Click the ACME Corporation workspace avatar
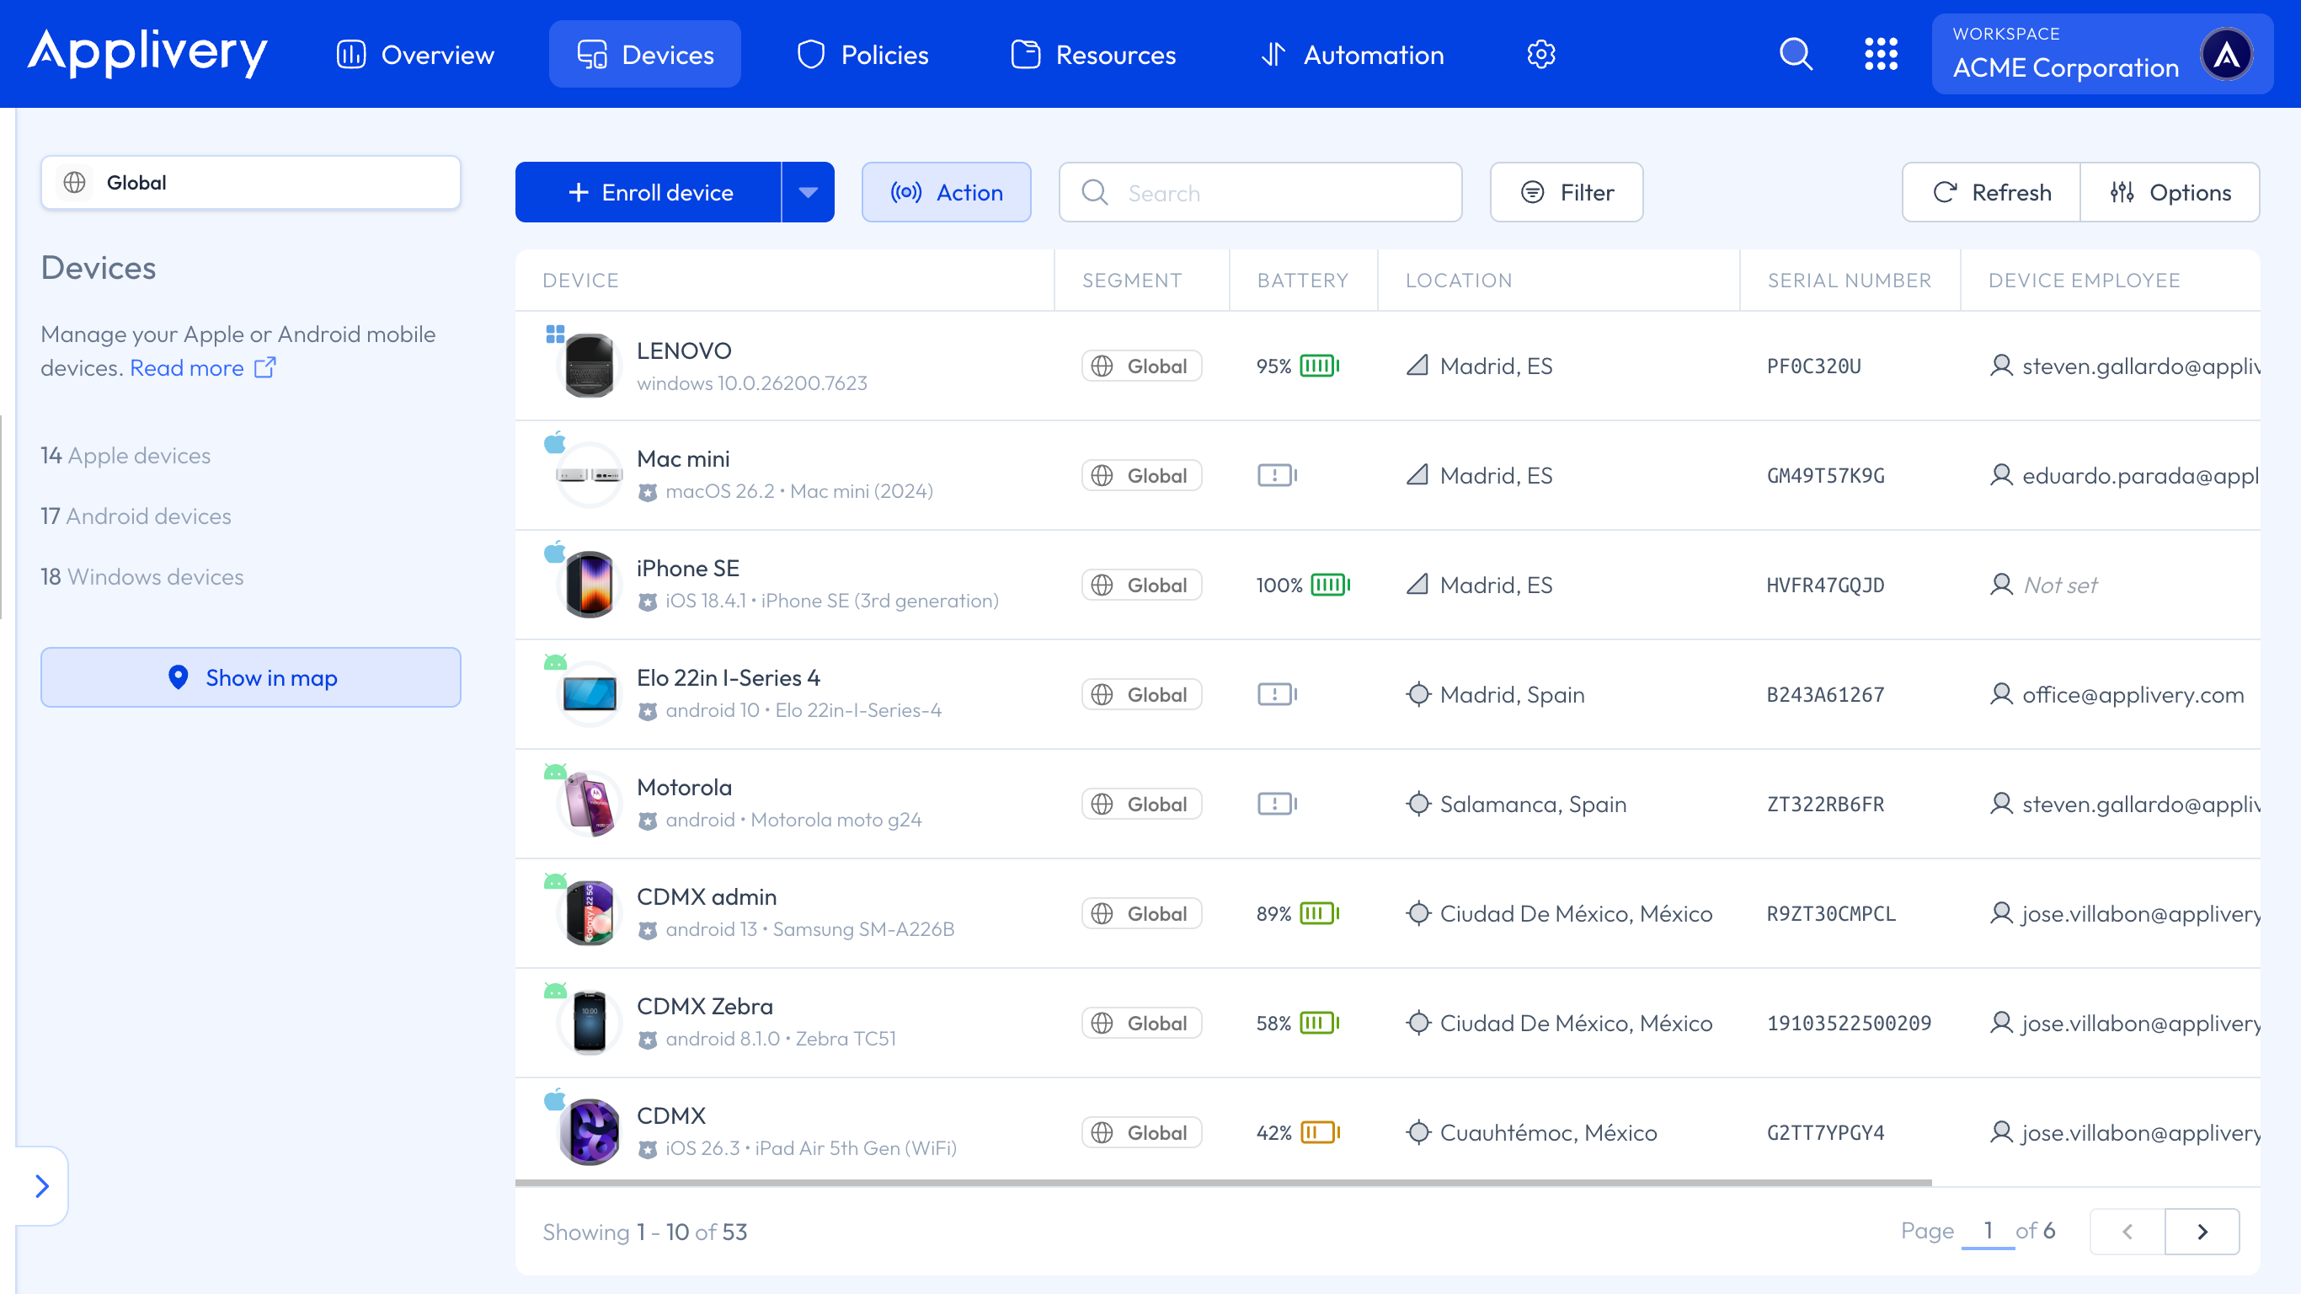 pos(2226,55)
